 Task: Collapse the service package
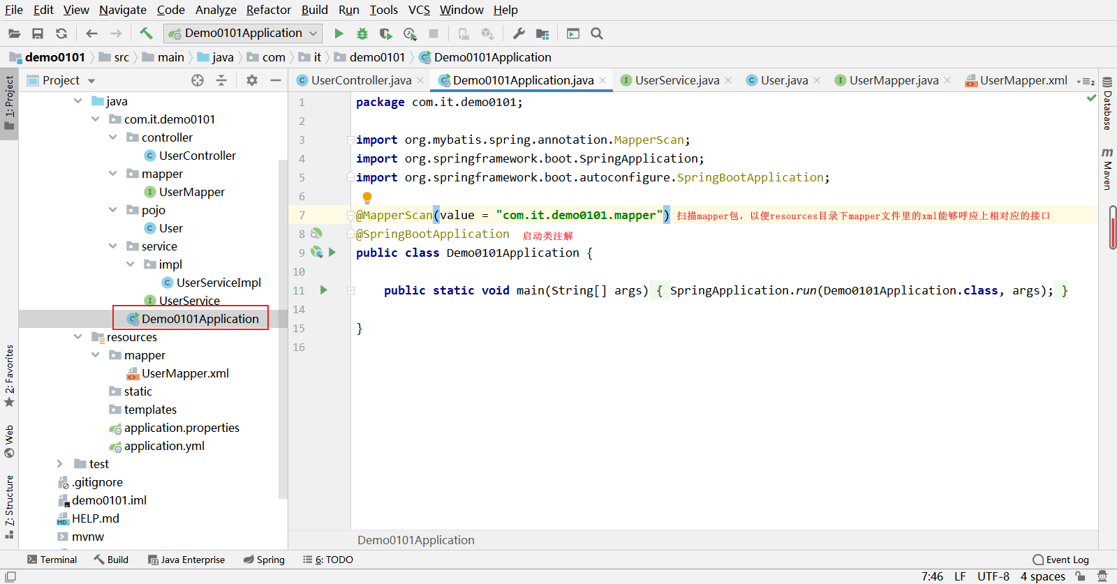coord(112,246)
